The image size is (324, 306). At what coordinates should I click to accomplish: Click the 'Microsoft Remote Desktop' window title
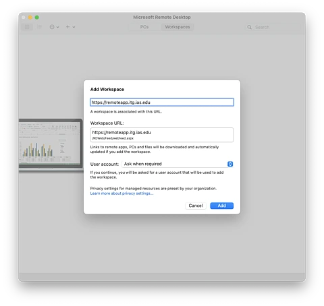162,18
